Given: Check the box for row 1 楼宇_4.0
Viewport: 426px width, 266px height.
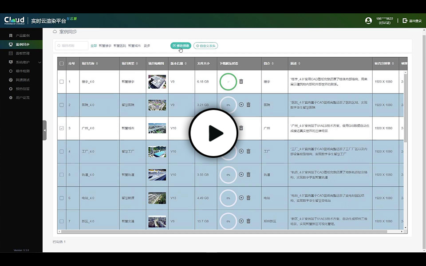Looking at the screenshot, I should [x=62, y=82].
